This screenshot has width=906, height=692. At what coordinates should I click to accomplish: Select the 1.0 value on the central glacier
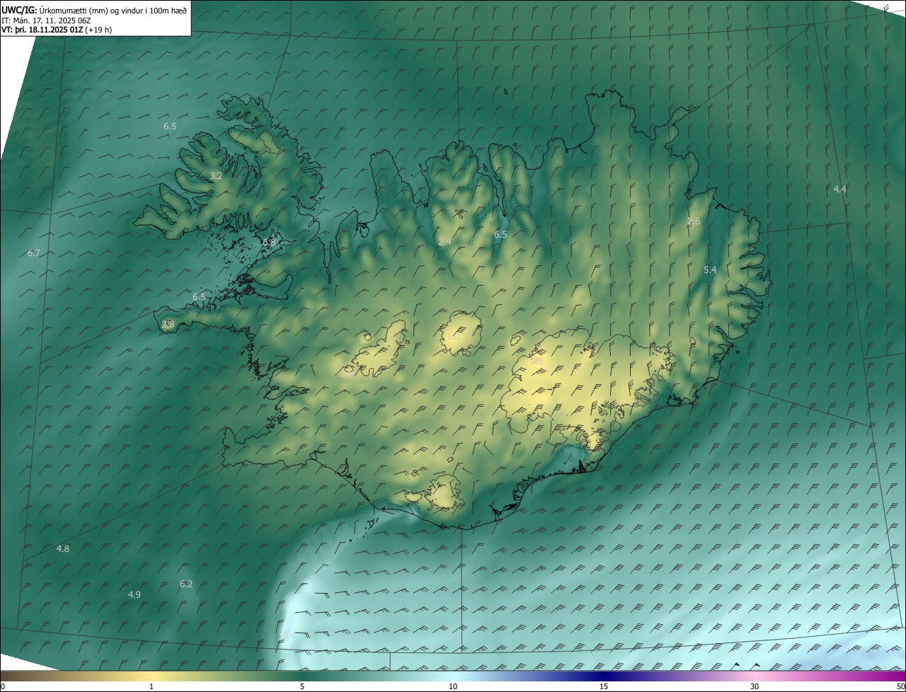(x=453, y=337)
